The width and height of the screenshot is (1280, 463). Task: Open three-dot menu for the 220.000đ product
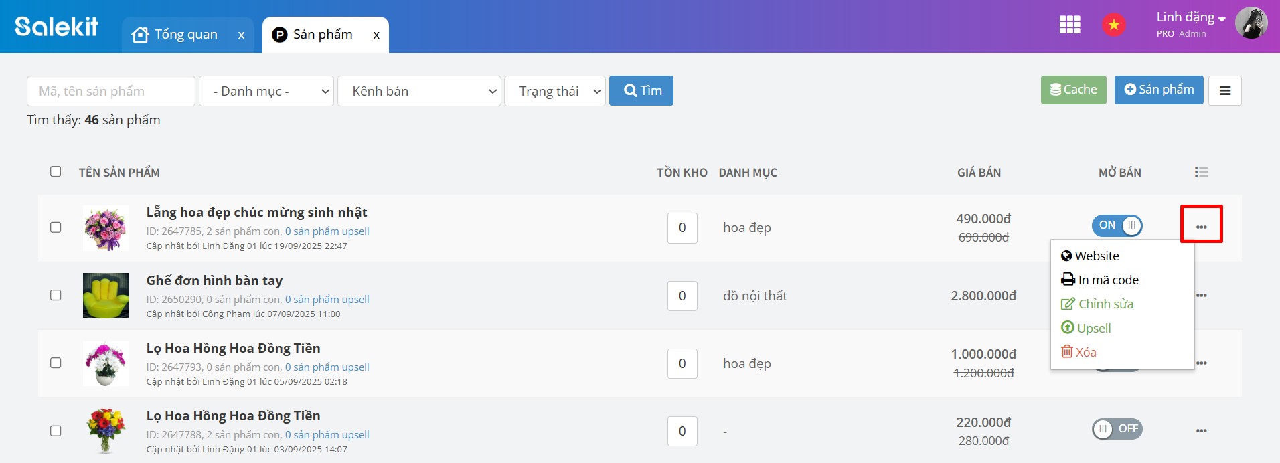1202,431
